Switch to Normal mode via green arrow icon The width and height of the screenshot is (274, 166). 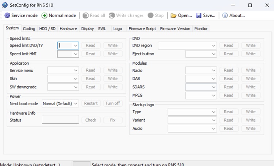tap(45, 16)
